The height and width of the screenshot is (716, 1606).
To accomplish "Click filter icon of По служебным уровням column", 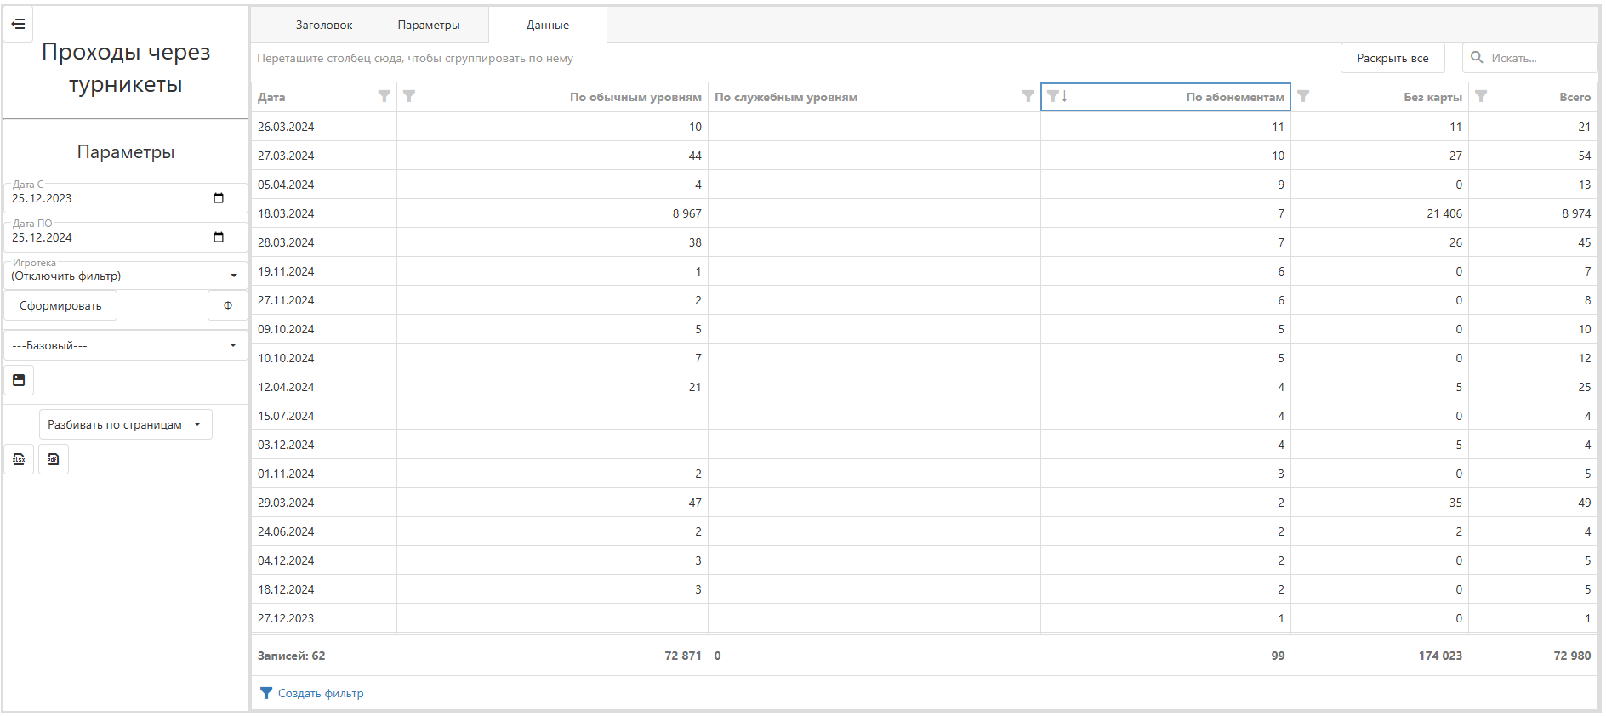I will [x=1028, y=96].
